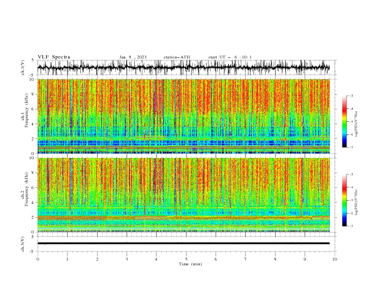
Task: Click the time-axis tick label "1"
Action: pos(67,259)
